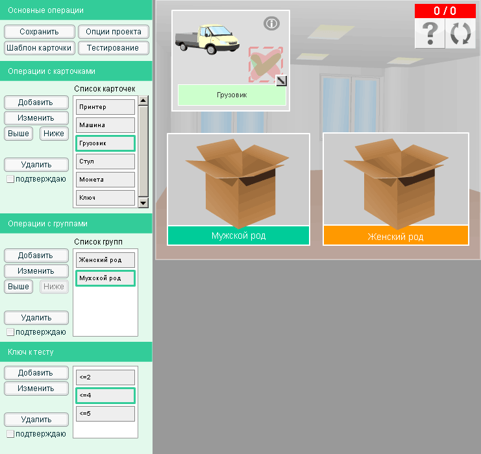Check подтверждаю under key delete
Image resolution: width=481 pixels, height=454 pixels.
point(10,434)
